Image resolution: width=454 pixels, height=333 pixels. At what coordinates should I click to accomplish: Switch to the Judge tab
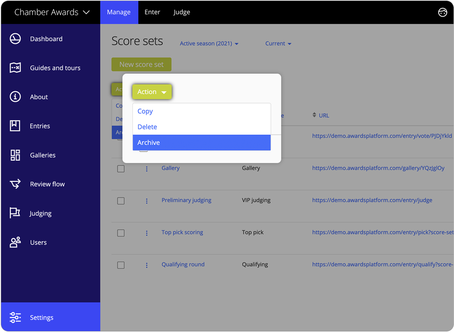tap(181, 12)
